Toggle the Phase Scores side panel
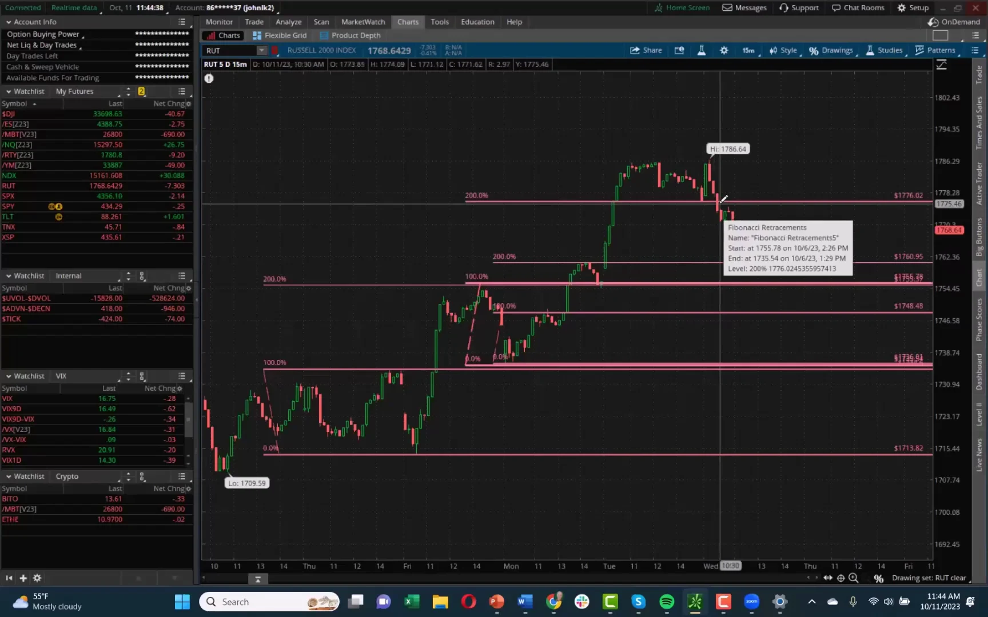The image size is (988, 617). click(x=979, y=319)
